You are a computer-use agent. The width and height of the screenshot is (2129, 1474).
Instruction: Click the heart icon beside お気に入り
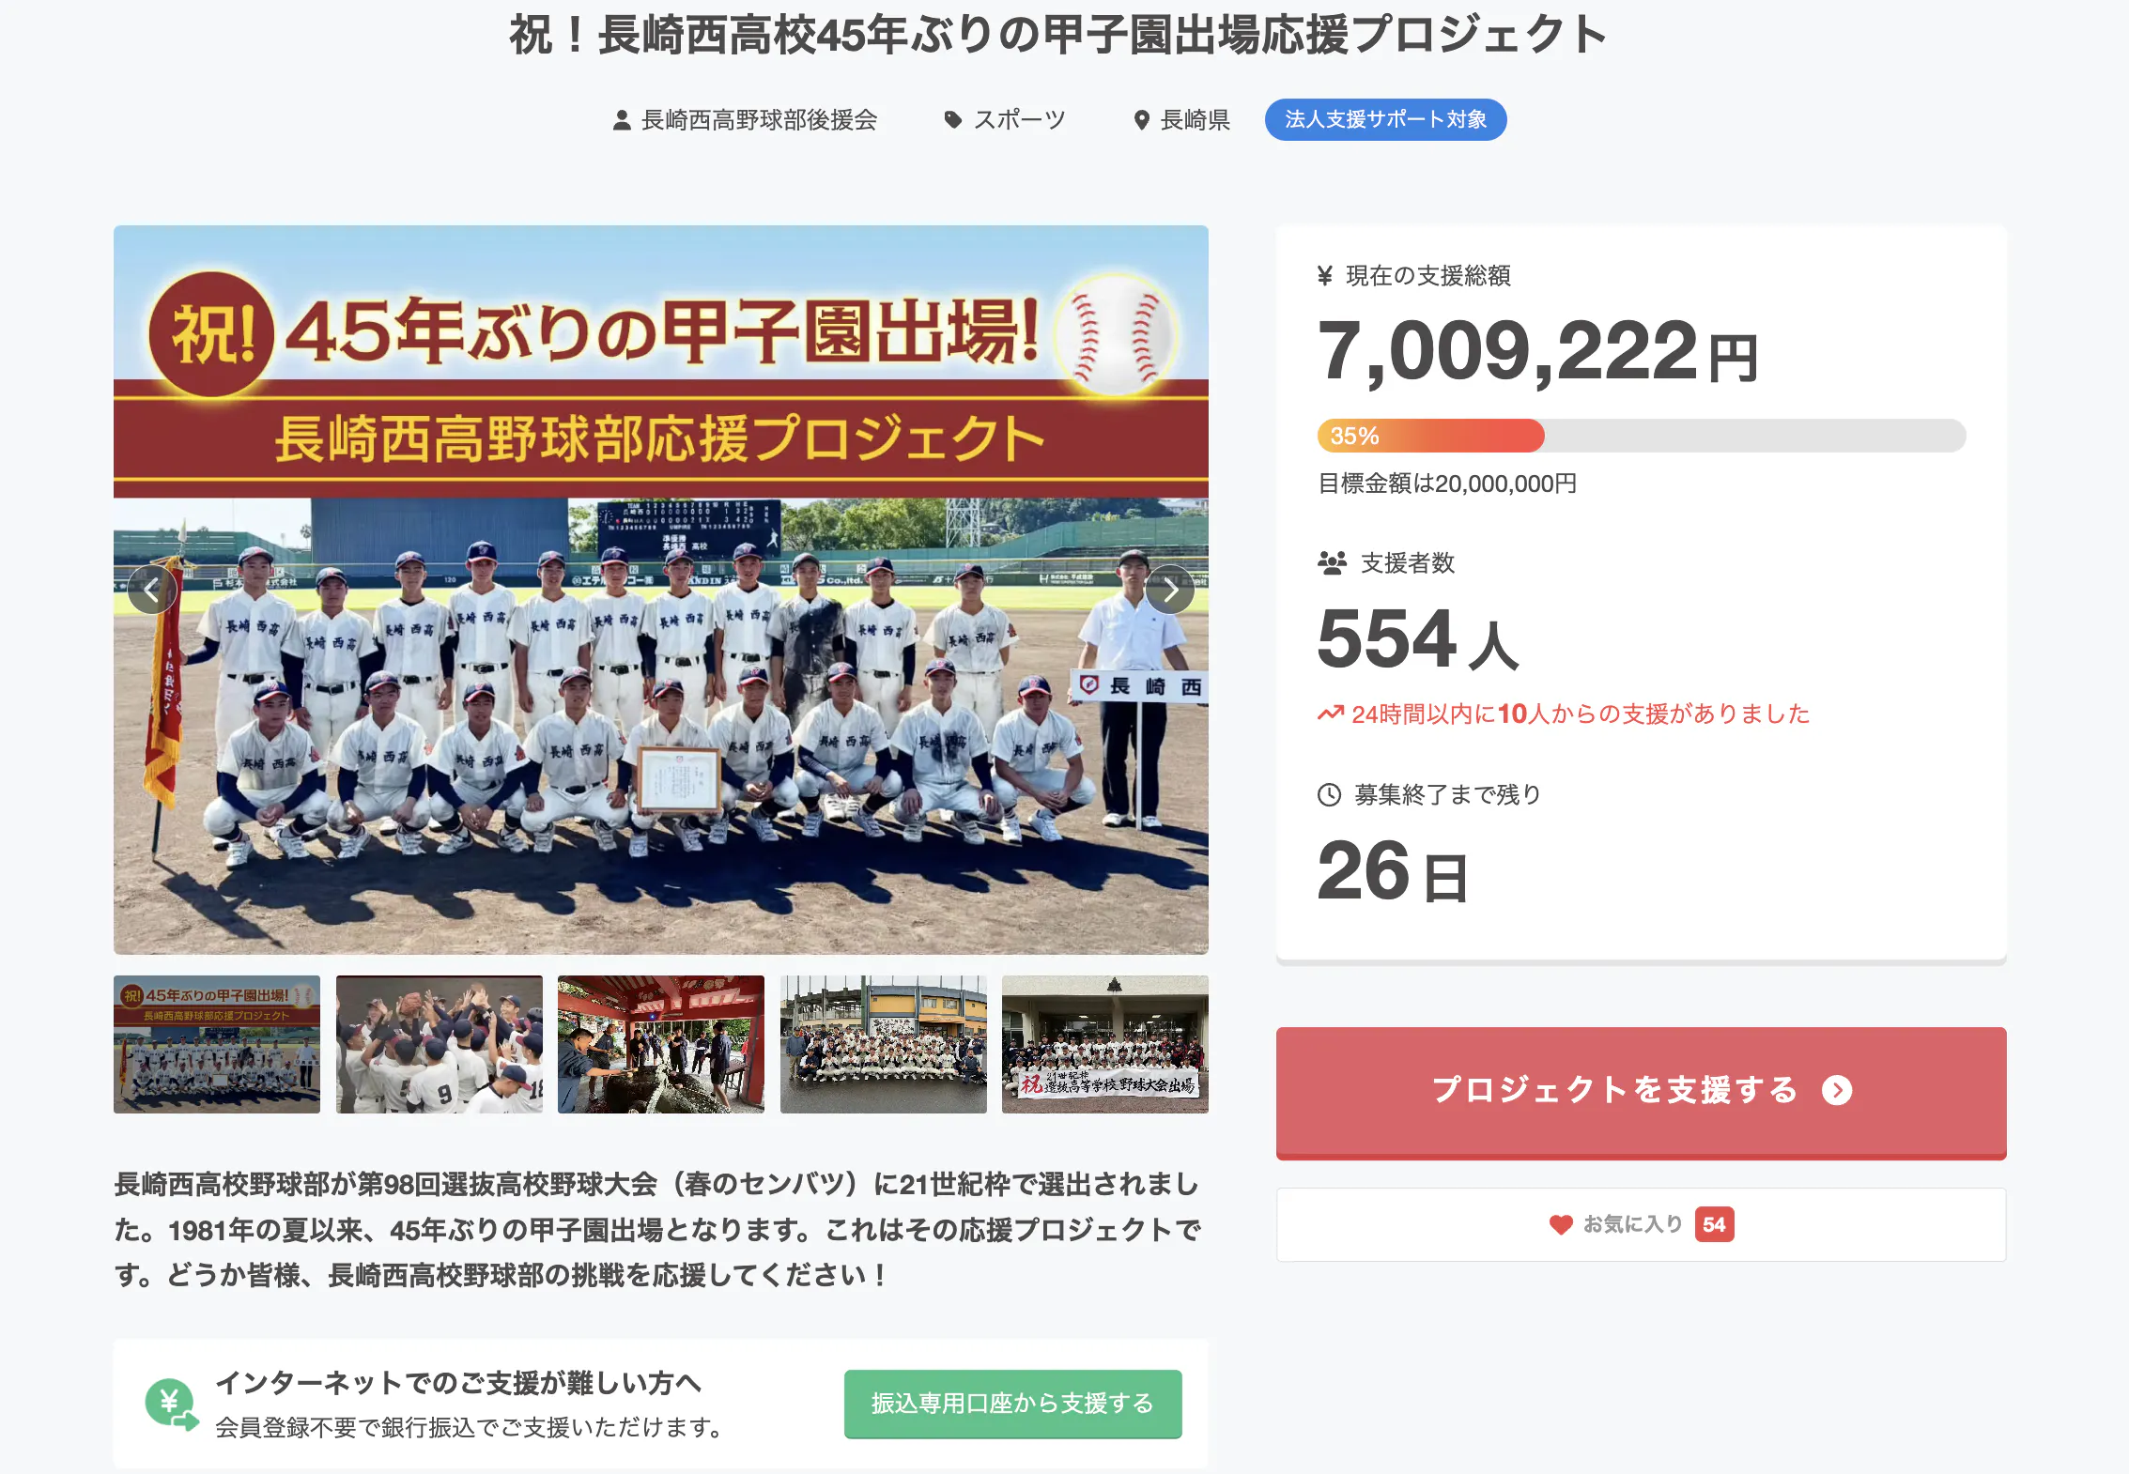tap(1561, 1224)
